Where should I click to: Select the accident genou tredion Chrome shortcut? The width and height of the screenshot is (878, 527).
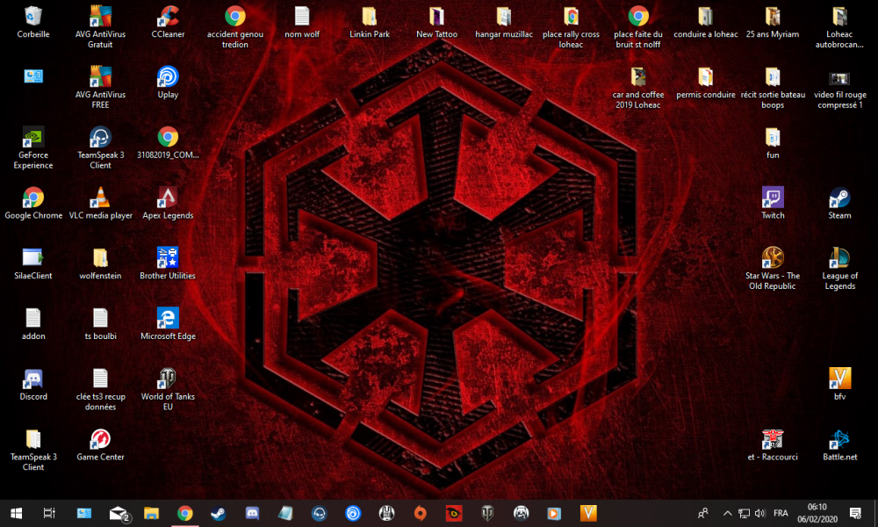click(234, 27)
